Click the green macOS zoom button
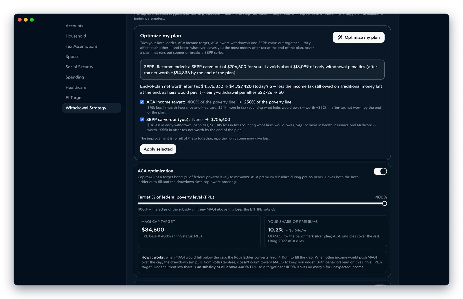The image size is (463, 299). coord(32,20)
